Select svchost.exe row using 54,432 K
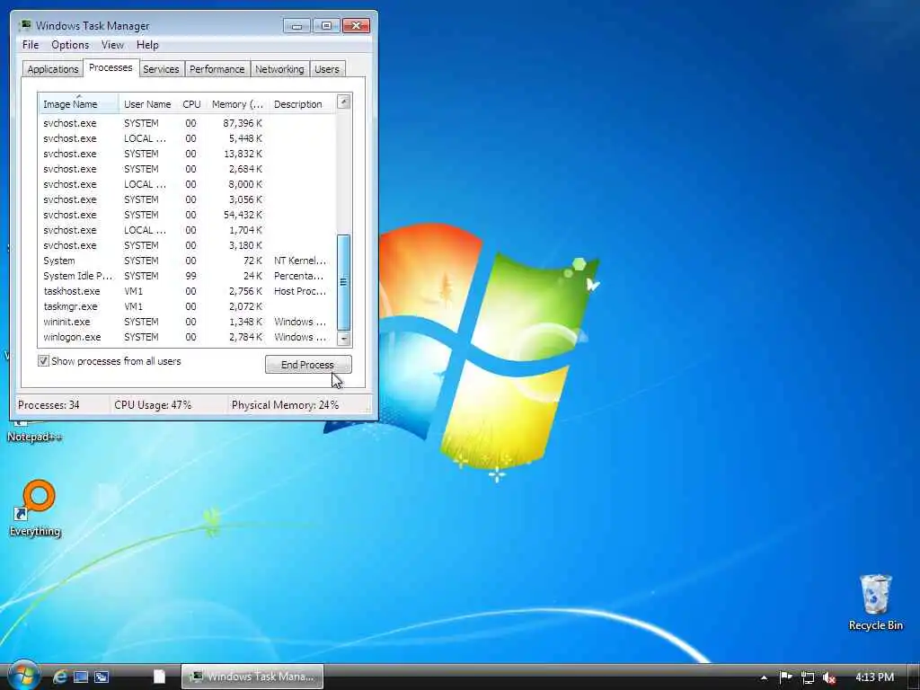Image resolution: width=920 pixels, height=690 pixels. tap(188, 215)
